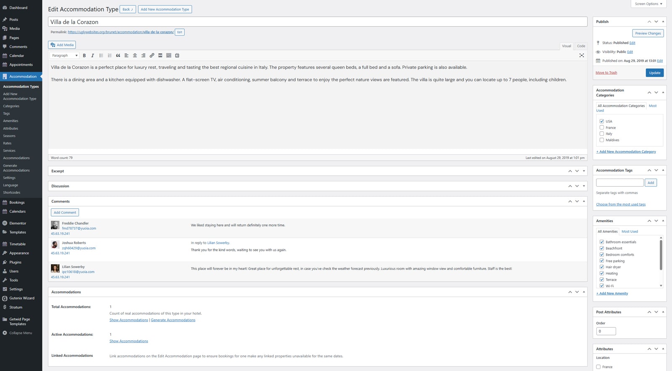Click Preview Changes
672x371 pixels.
[648, 33]
